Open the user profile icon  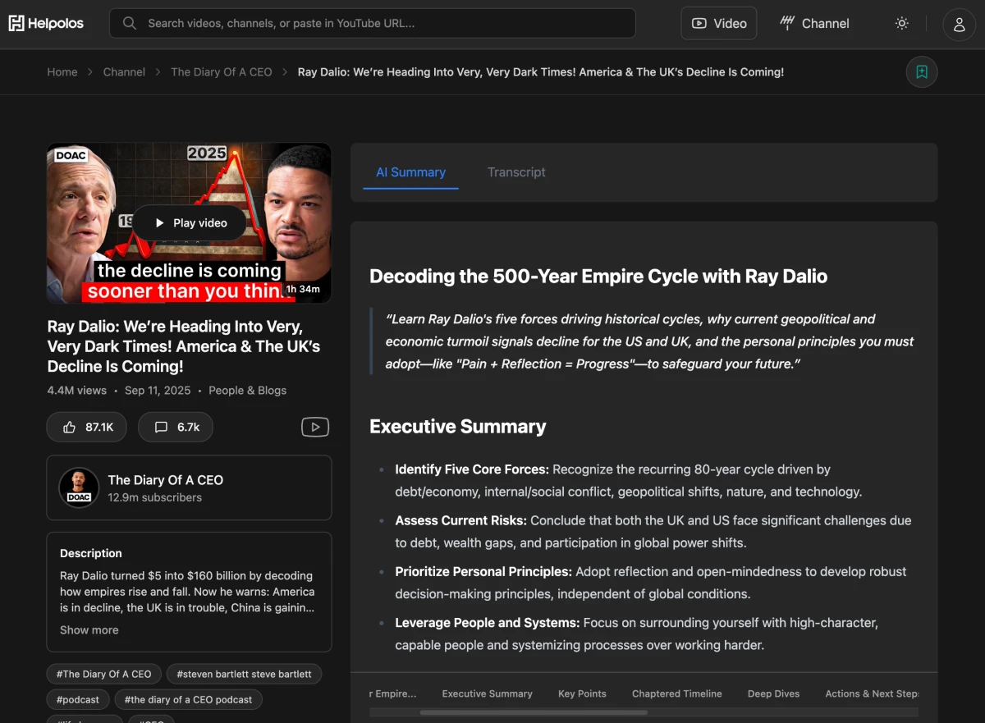(x=959, y=24)
